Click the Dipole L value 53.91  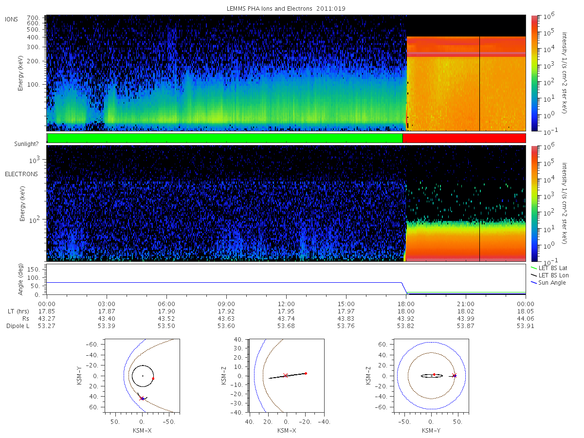point(526,326)
